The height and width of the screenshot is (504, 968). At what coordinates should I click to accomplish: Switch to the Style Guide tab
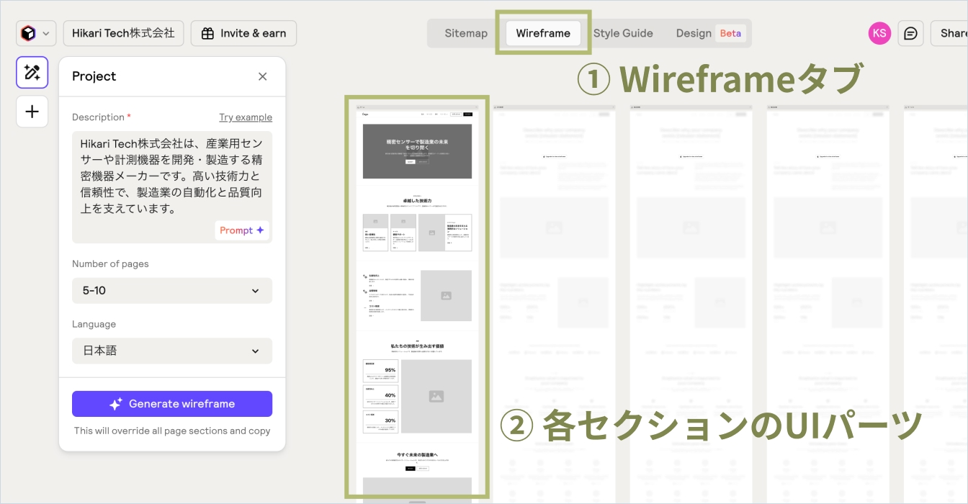click(x=623, y=33)
